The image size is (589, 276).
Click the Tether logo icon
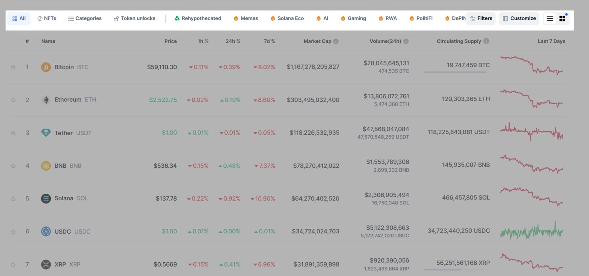[46, 133]
